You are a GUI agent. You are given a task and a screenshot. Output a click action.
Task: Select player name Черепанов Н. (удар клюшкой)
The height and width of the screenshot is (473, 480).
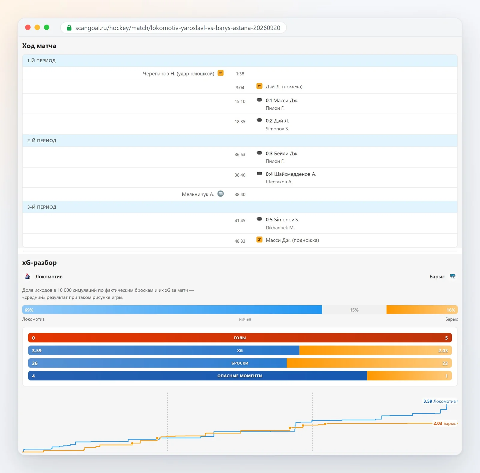click(178, 74)
